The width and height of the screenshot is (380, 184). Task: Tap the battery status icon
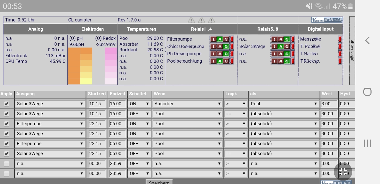(350, 6)
